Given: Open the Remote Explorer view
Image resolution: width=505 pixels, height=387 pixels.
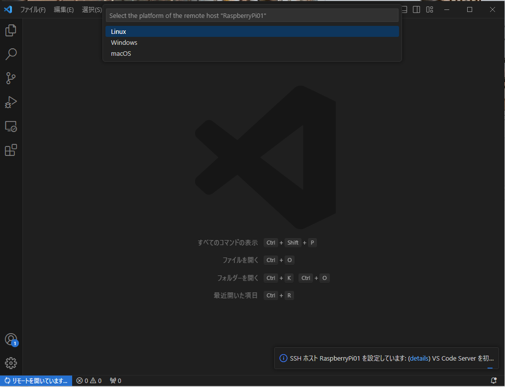Looking at the screenshot, I should [x=11, y=127].
